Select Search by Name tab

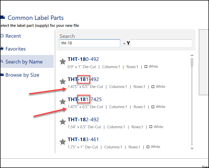click(x=24, y=62)
